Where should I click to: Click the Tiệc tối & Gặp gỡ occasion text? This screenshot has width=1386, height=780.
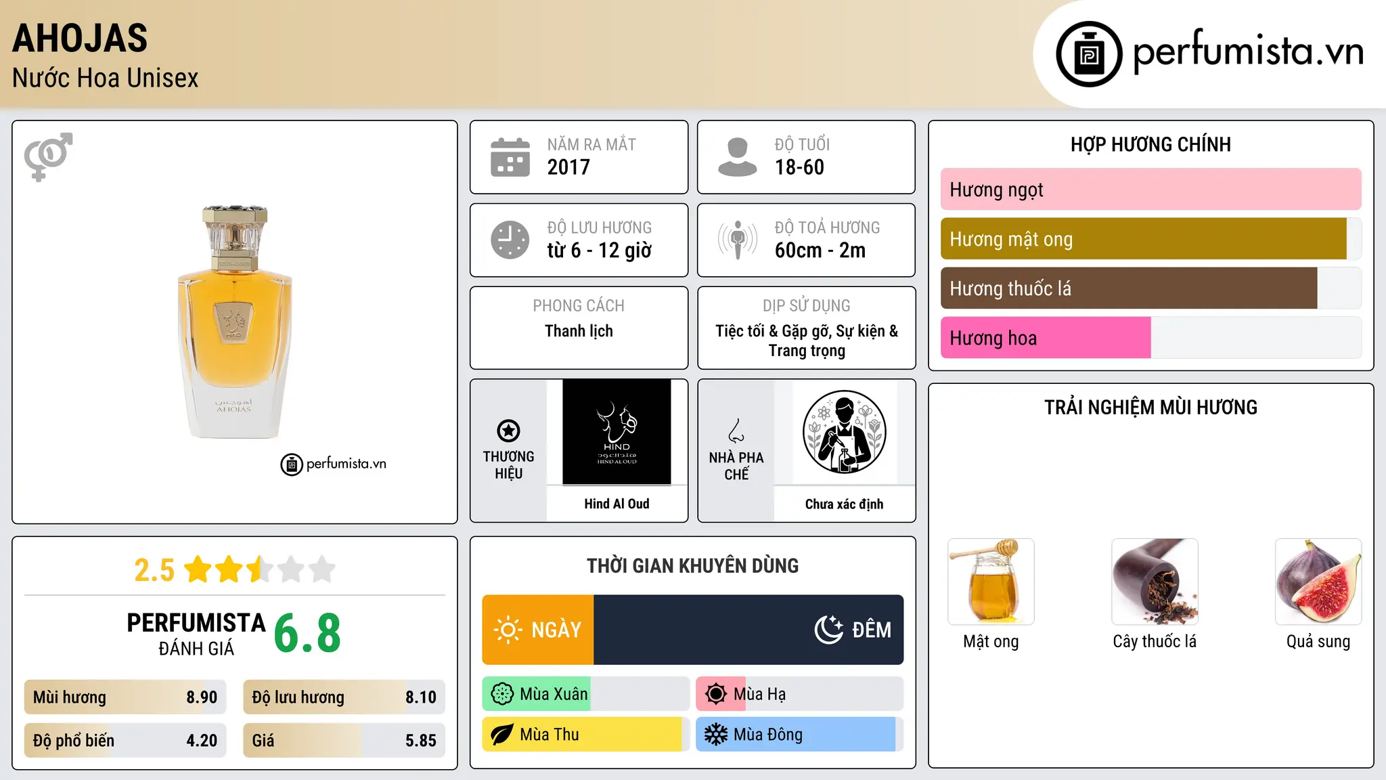point(807,341)
